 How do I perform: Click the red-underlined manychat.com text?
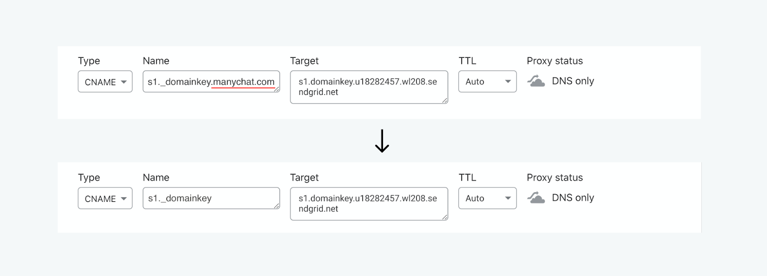pos(244,82)
